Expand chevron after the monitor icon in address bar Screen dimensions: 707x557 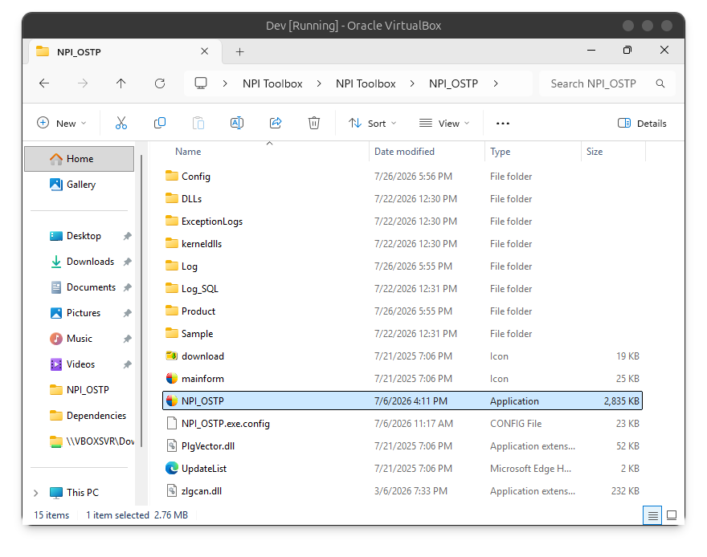(x=224, y=83)
